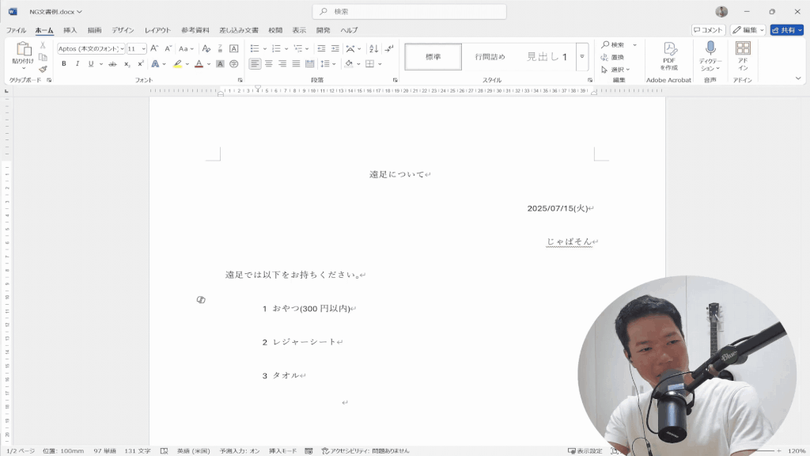This screenshot has height=456, width=810.
Task: Apply the Heading 1 (見出し 1) style
Action: pyautogui.click(x=547, y=56)
